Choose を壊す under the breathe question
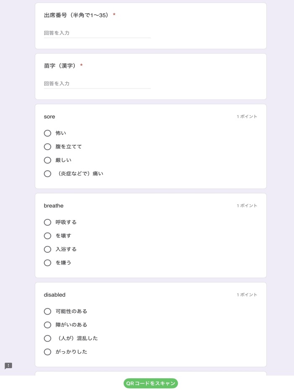 pos(47,235)
